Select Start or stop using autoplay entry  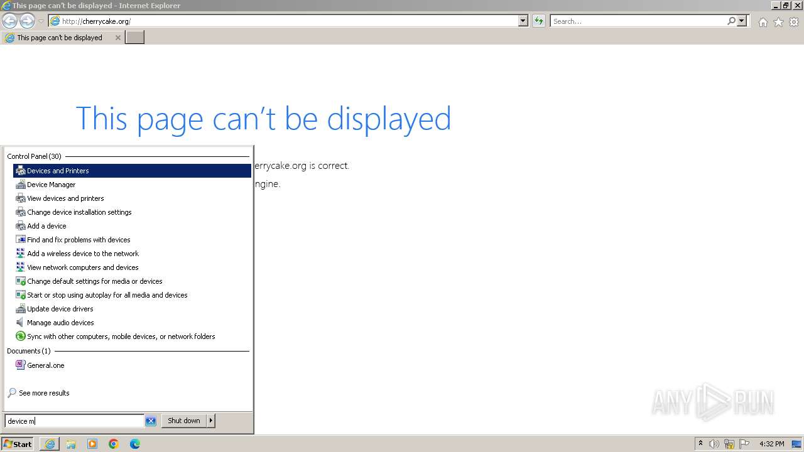pyautogui.click(x=132, y=295)
